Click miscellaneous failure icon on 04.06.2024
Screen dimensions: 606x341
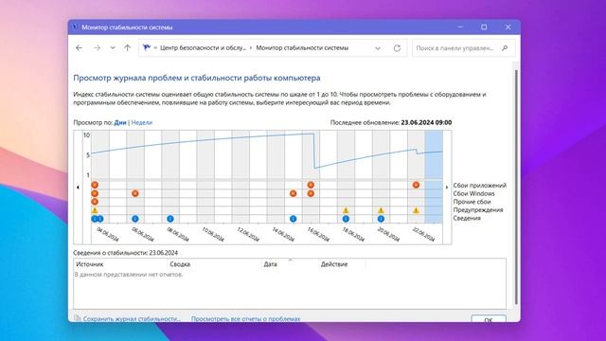(x=95, y=202)
